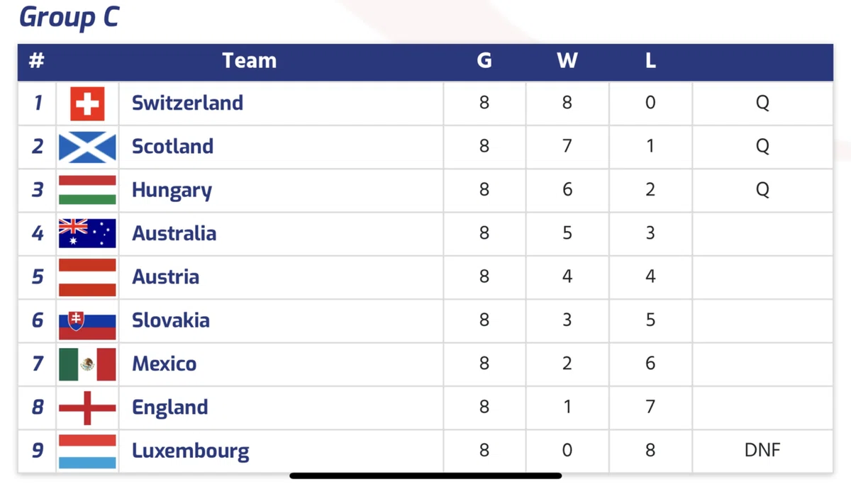
Task: Sort by the L column header
Action: tap(650, 61)
